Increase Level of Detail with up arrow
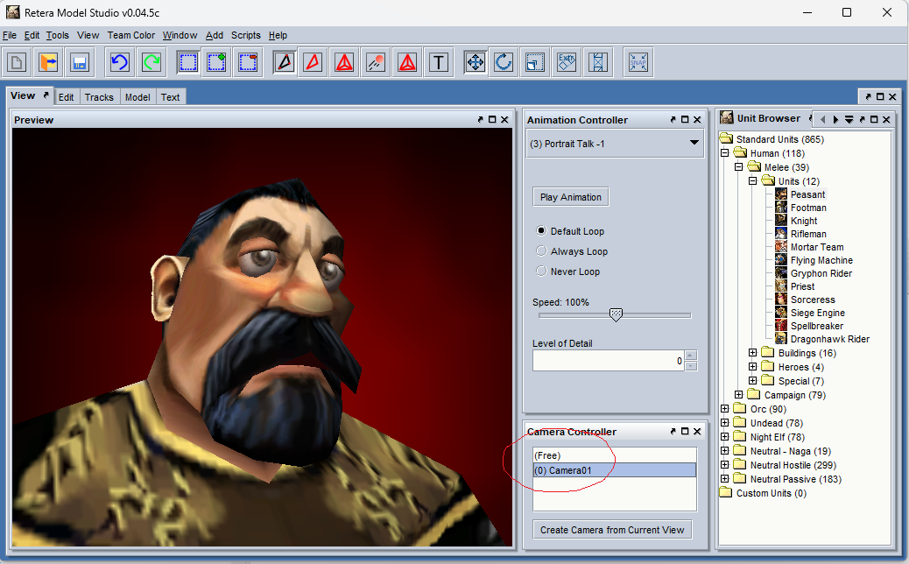This screenshot has width=909, height=564. [x=690, y=356]
